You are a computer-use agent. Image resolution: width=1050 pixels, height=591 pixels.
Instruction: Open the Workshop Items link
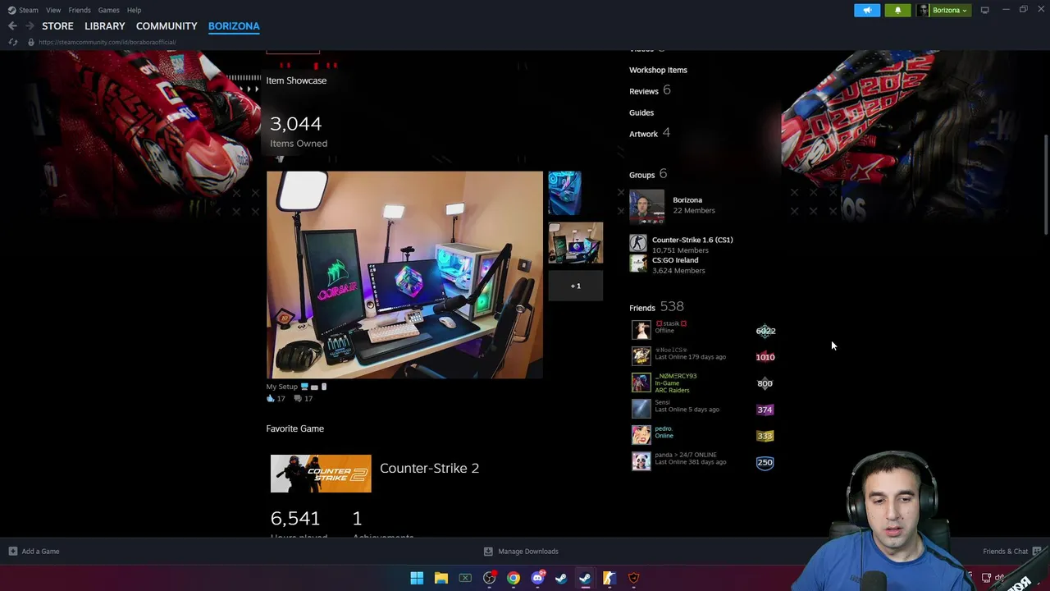[x=658, y=70]
